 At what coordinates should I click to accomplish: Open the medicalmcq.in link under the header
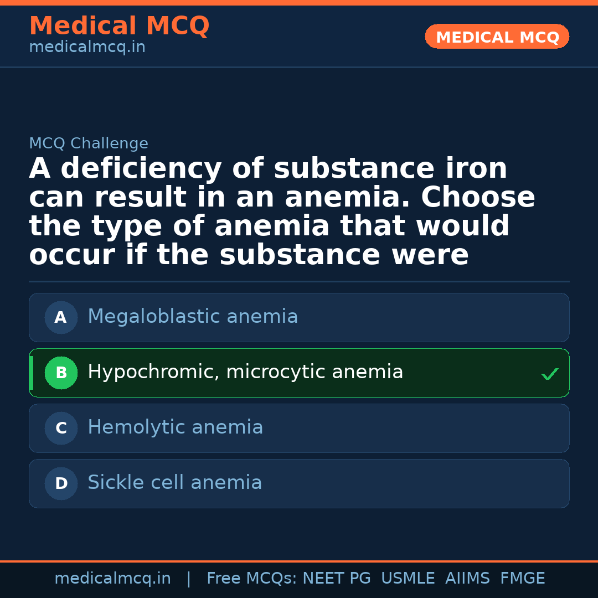click(87, 48)
